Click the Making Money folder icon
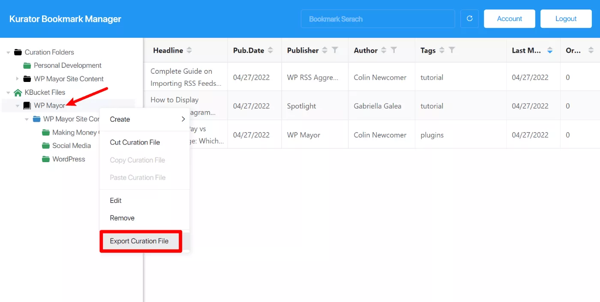Image resolution: width=600 pixels, height=302 pixels. click(x=46, y=133)
